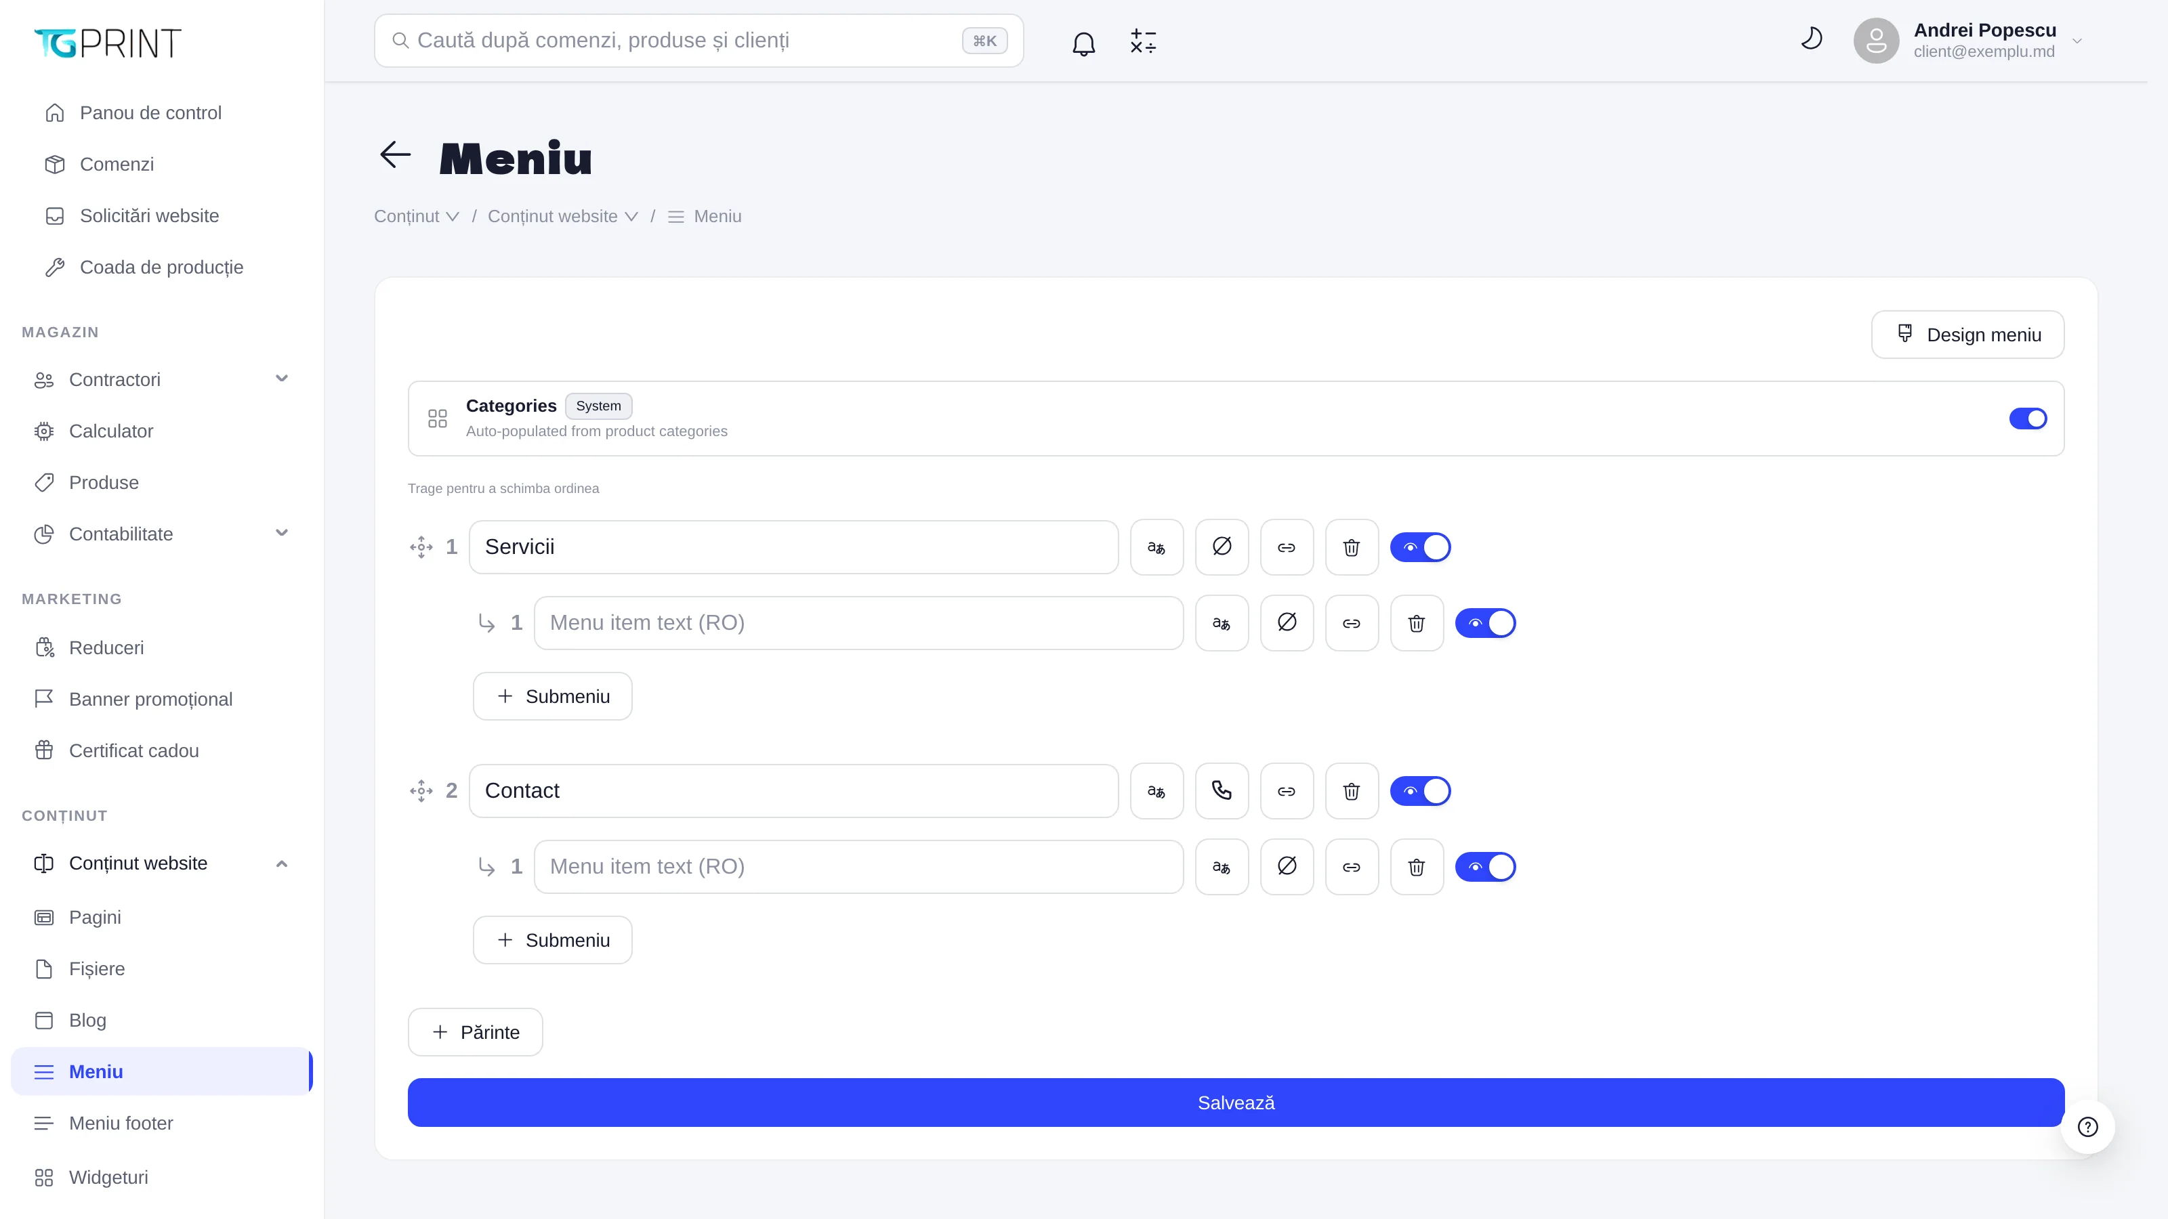Toggle visibility of Servicii submenu item
The image size is (2168, 1219).
point(1486,623)
